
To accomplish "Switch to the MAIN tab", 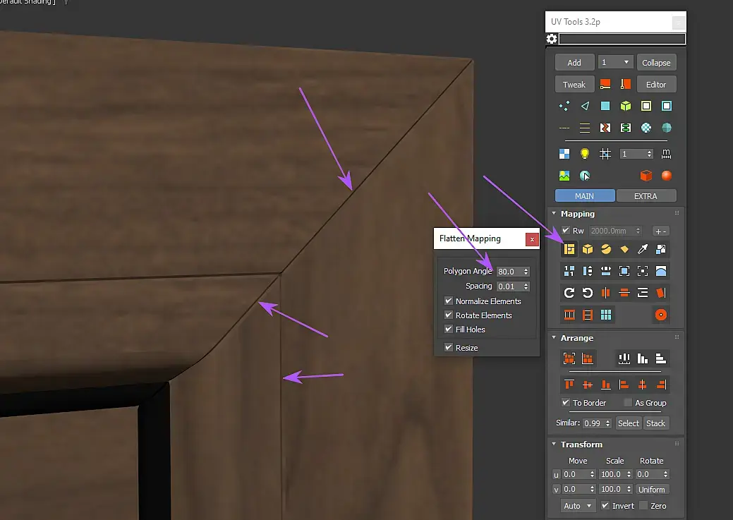I will pyautogui.click(x=585, y=196).
